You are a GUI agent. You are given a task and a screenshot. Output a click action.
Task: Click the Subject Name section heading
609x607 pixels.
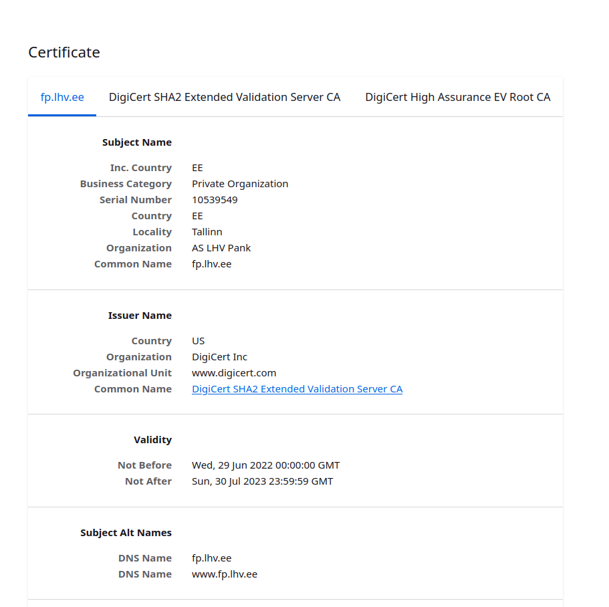point(137,142)
